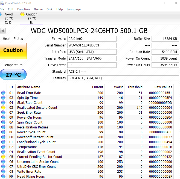Image resolution: width=180 pixels, height=179 pixels.
Task: Select the Reallocated Sectors Count row name
Action: [37, 108]
